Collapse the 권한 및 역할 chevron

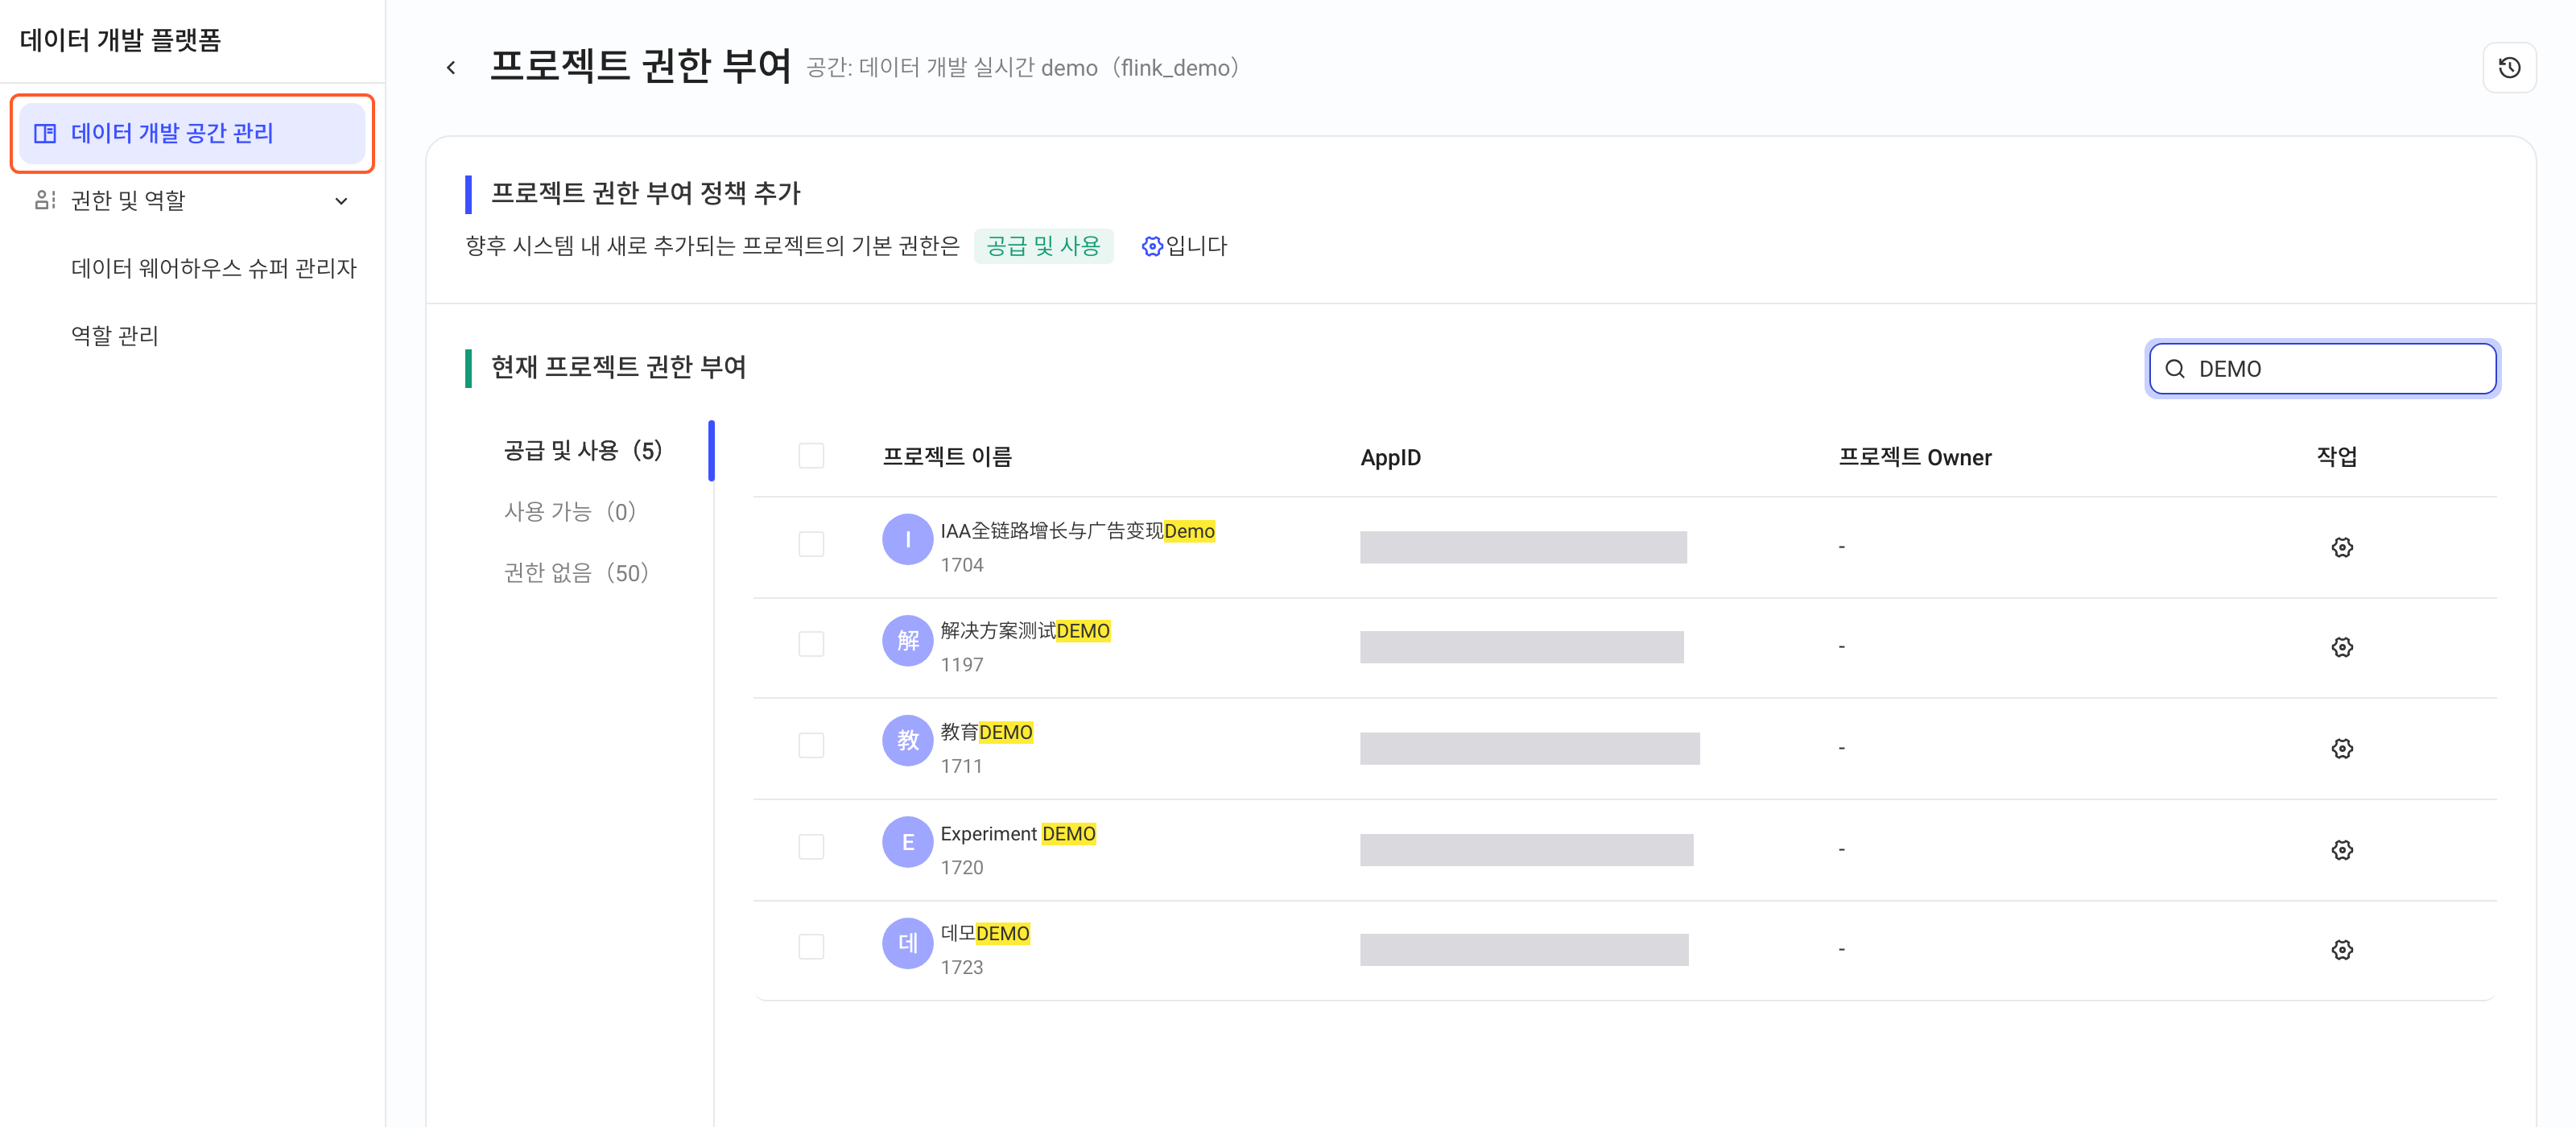pyautogui.click(x=341, y=201)
